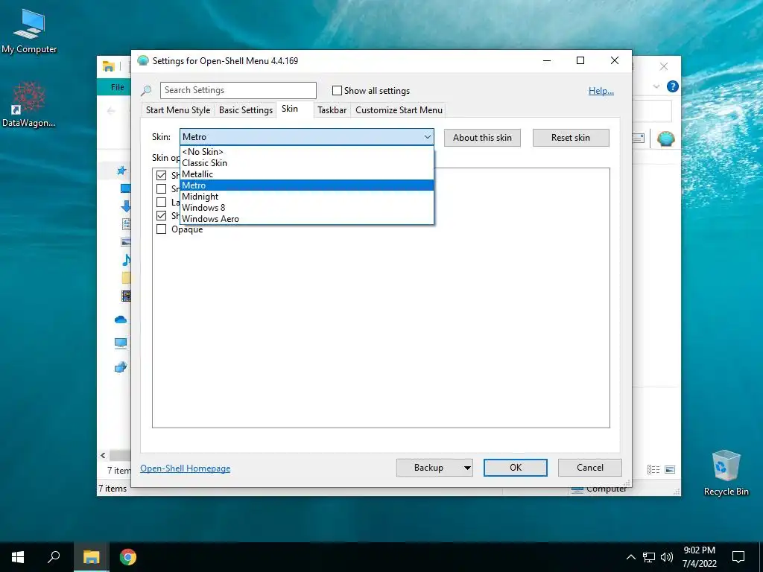Open the network tray icon
The width and height of the screenshot is (763, 572).
coord(649,557)
